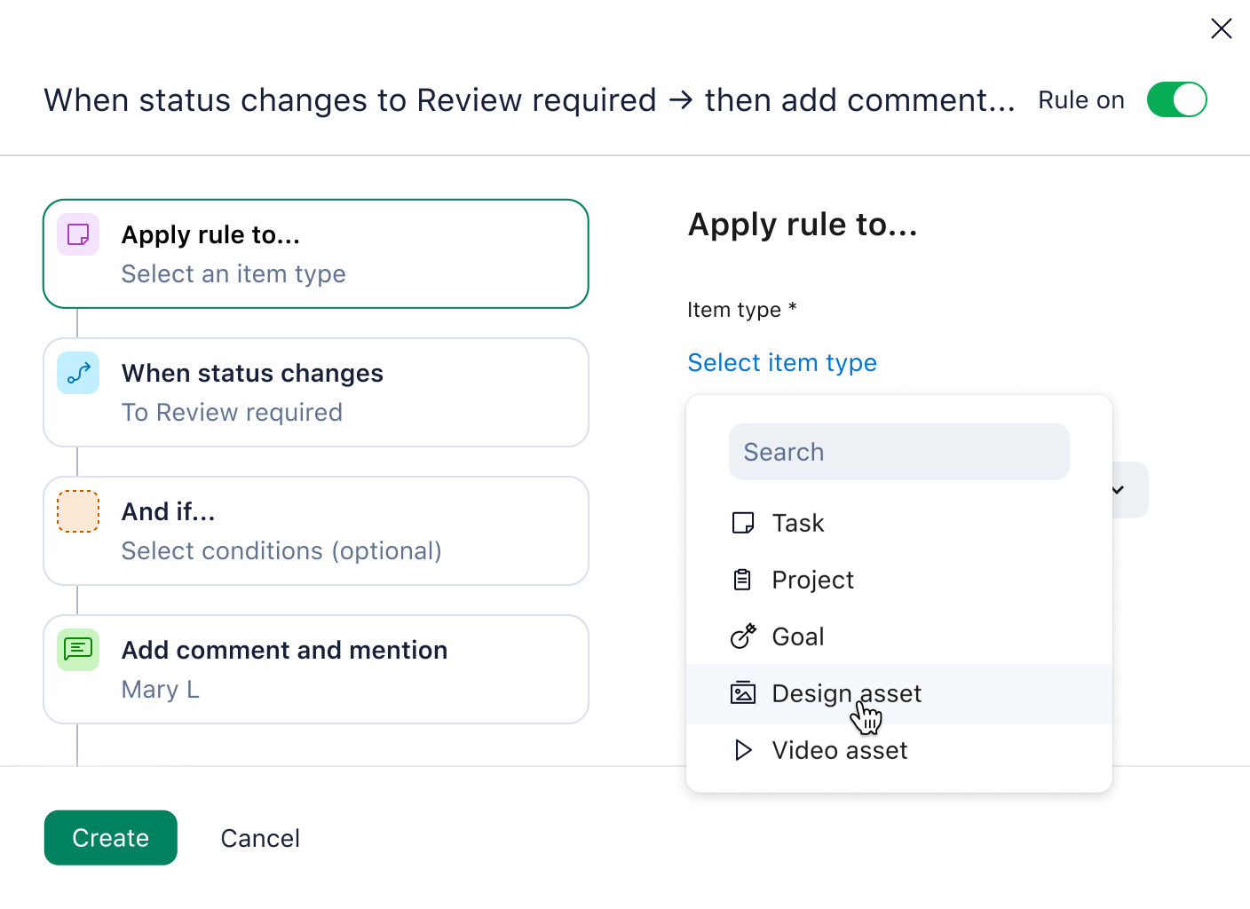
Task: Open the When status changes step card
Action: click(x=315, y=392)
